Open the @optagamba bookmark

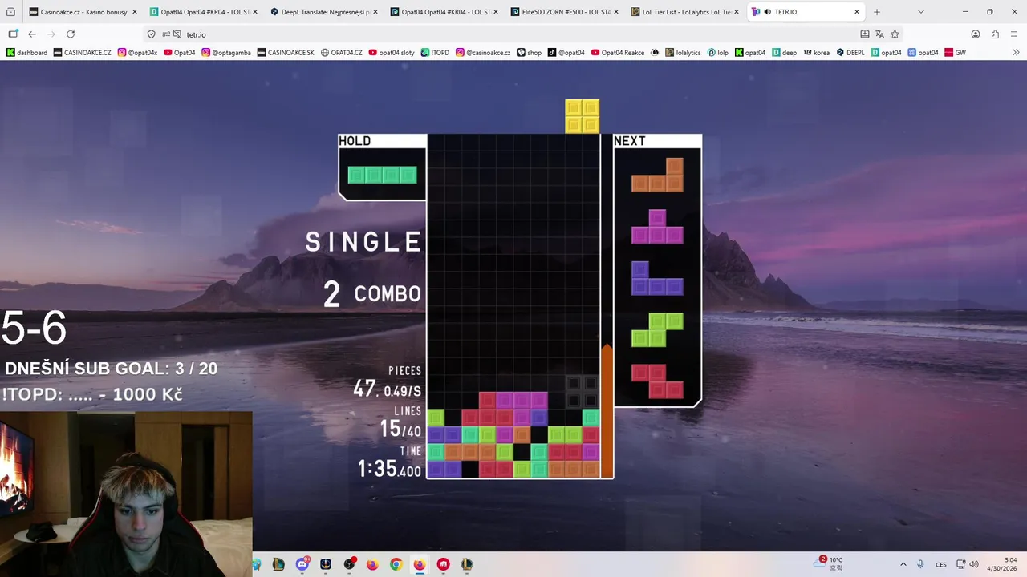pyautogui.click(x=226, y=53)
